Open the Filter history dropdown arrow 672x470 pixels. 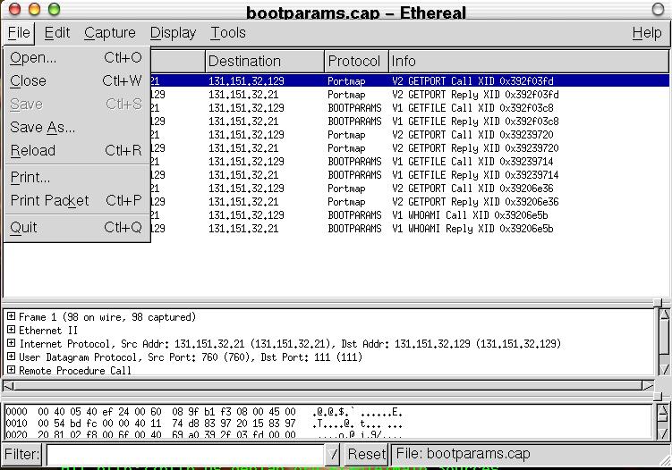(333, 454)
